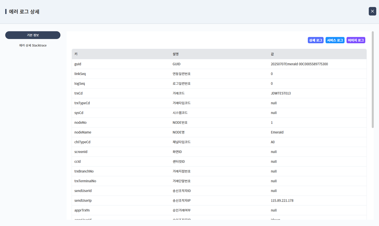Select the 거래지점번호 description cell
Viewport: 379px width, 226px height.
pos(181,171)
